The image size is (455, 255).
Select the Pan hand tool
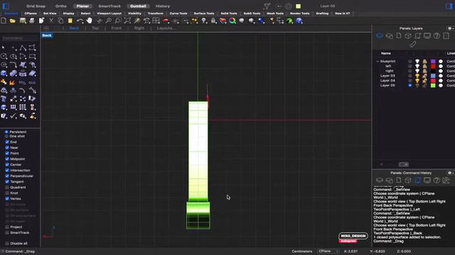pyautogui.click(x=89, y=21)
